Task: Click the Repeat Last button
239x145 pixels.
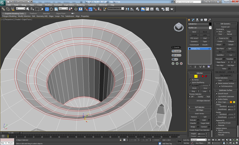Action: point(226,27)
